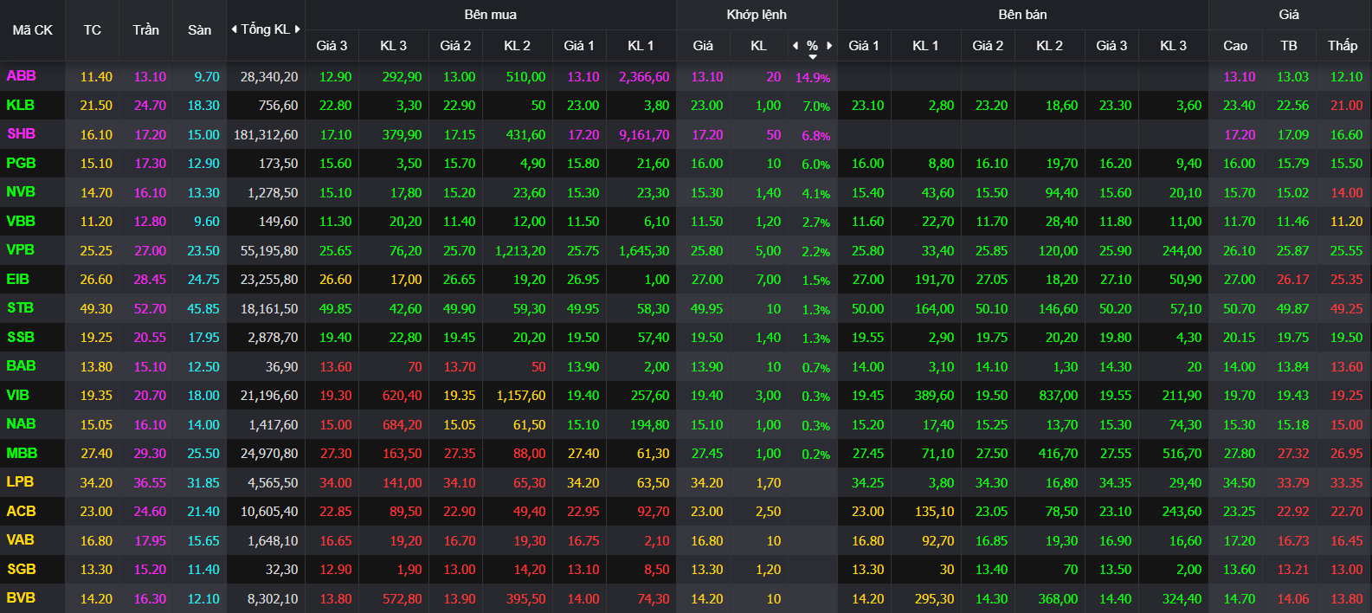Open the NAB stock symbol
The width and height of the screenshot is (1372, 613).
click(x=21, y=424)
